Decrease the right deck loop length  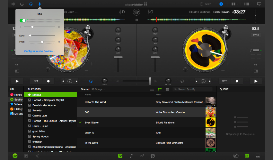point(196,81)
